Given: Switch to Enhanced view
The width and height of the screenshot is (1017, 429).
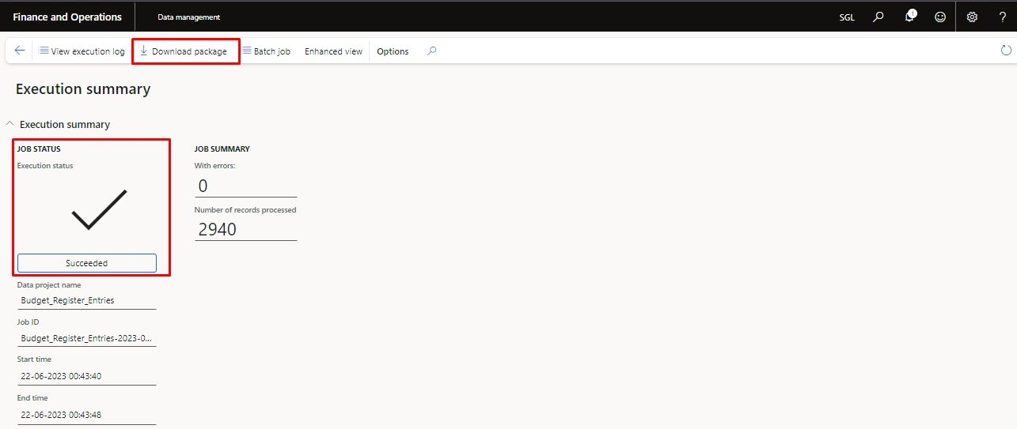Looking at the screenshot, I should tap(333, 51).
